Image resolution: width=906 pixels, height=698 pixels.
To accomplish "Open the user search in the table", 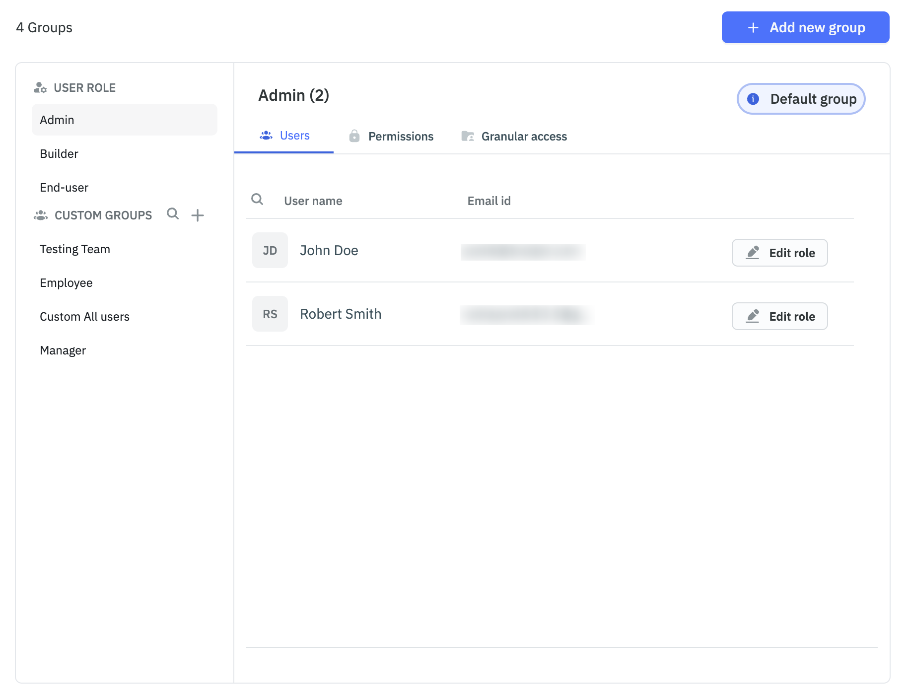I will (257, 200).
